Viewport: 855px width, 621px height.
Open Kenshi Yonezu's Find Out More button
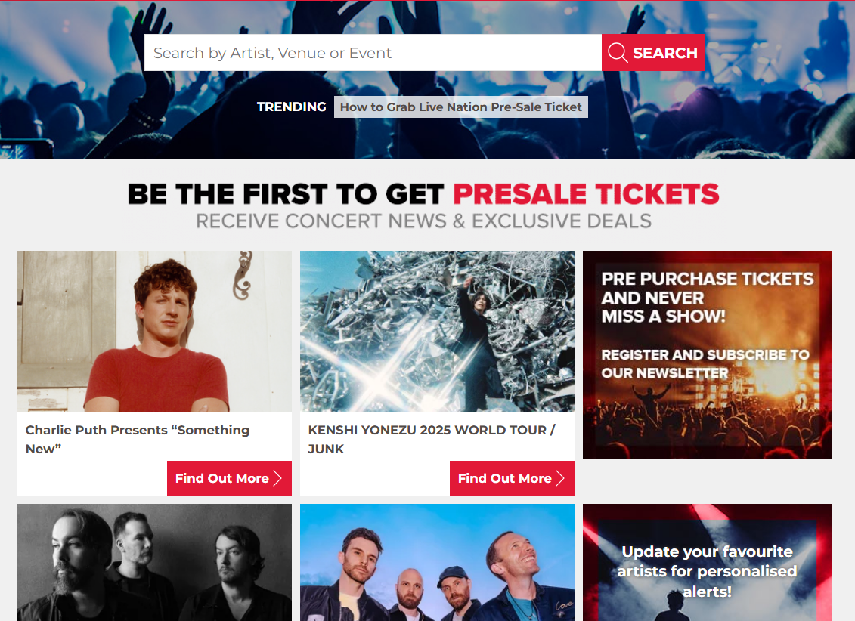tap(512, 478)
